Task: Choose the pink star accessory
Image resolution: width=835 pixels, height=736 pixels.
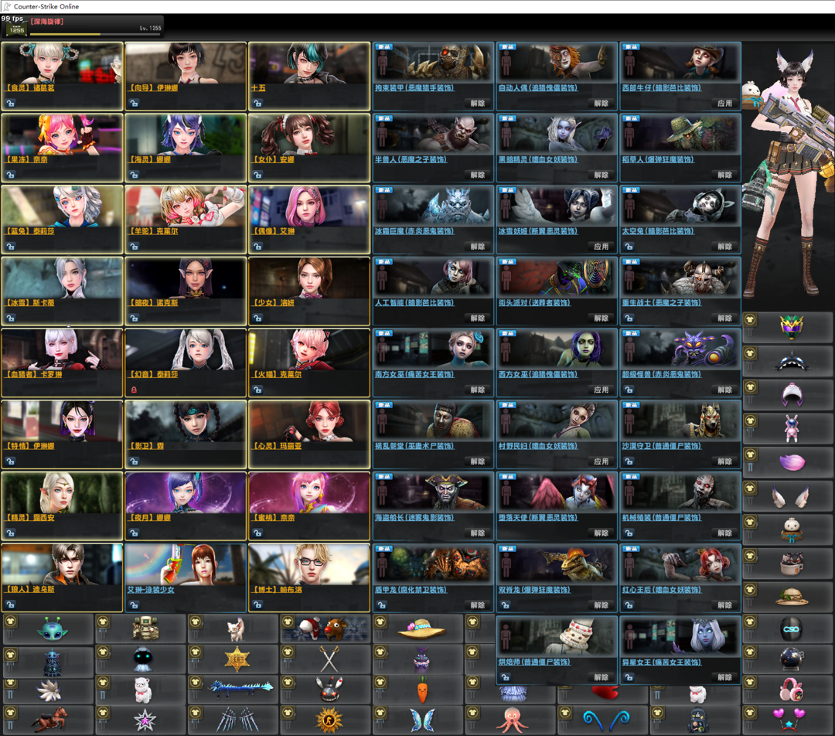Action: [145, 721]
